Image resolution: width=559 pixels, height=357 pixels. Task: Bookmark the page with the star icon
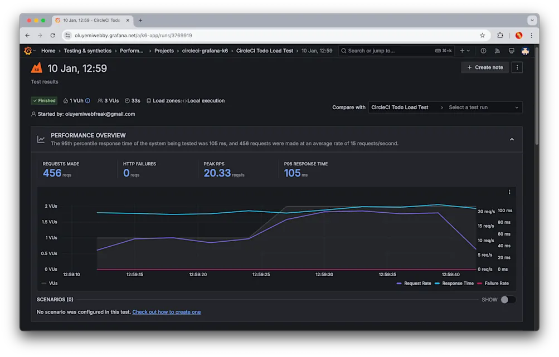pos(482,35)
